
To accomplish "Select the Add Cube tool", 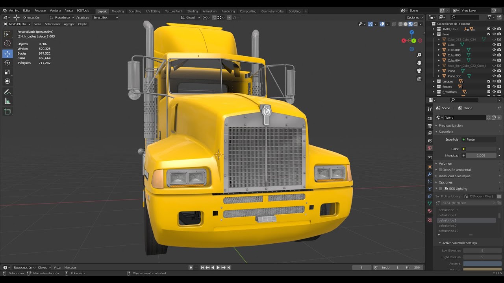I will (7, 112).
